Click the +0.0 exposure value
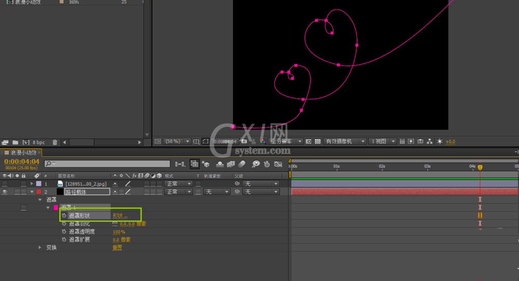 tap(450, 142)
